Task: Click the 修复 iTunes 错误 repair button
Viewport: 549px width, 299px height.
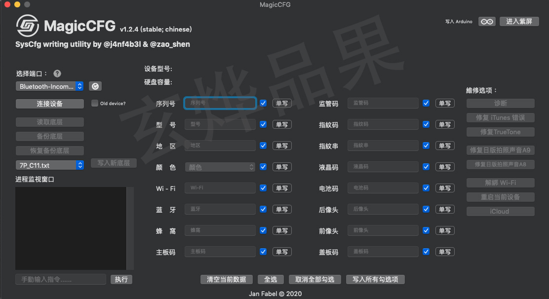Action: 500,117
